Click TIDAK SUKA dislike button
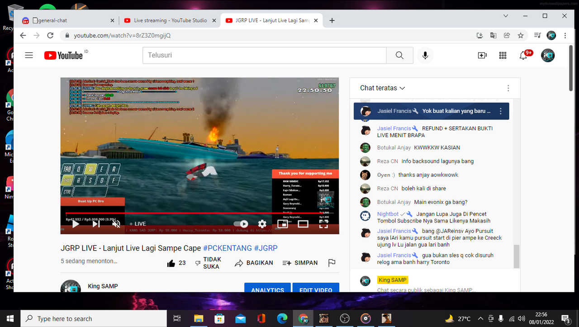The width and height of the screenshot is (579, 327). (x=208, y=263)
